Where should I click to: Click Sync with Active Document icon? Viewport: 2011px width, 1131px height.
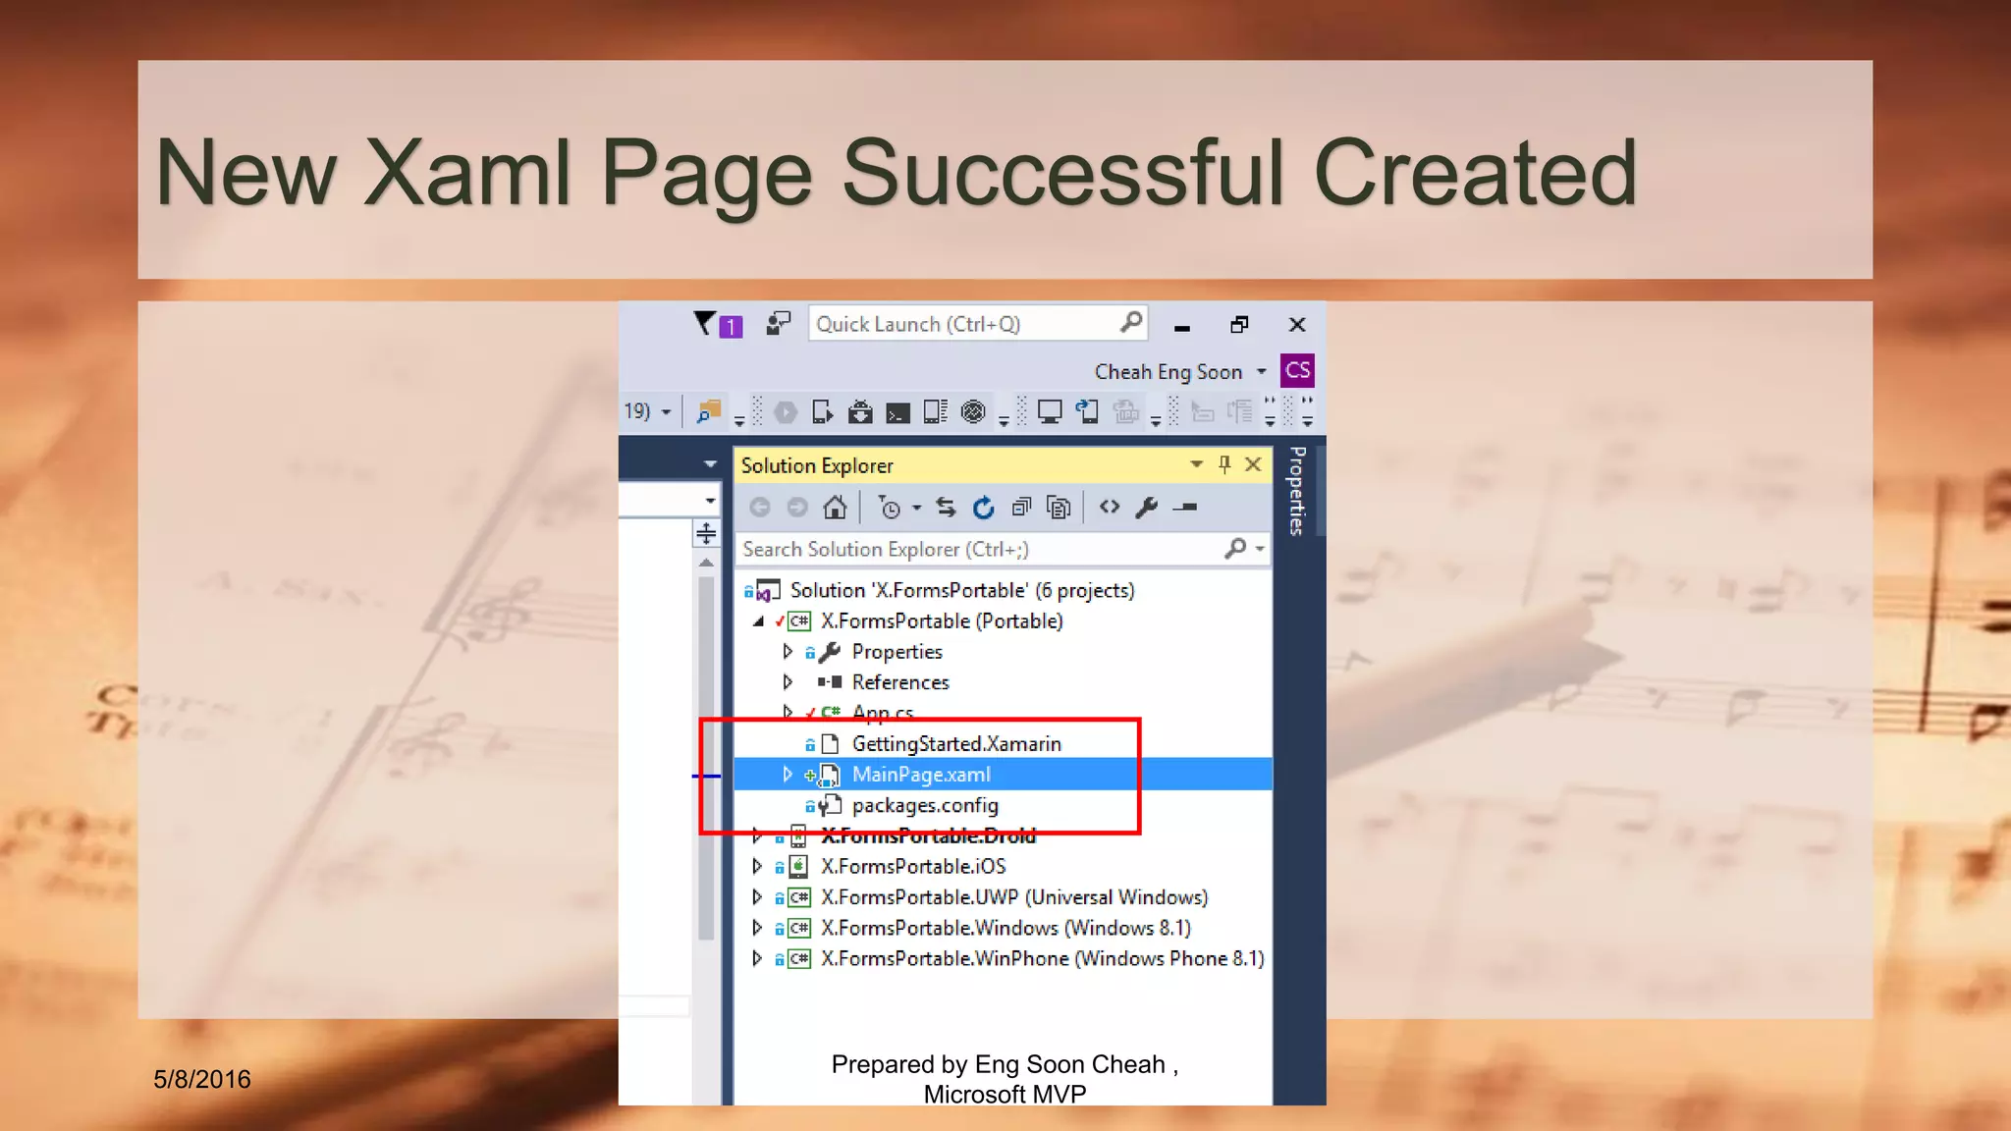tap(946, 508)
